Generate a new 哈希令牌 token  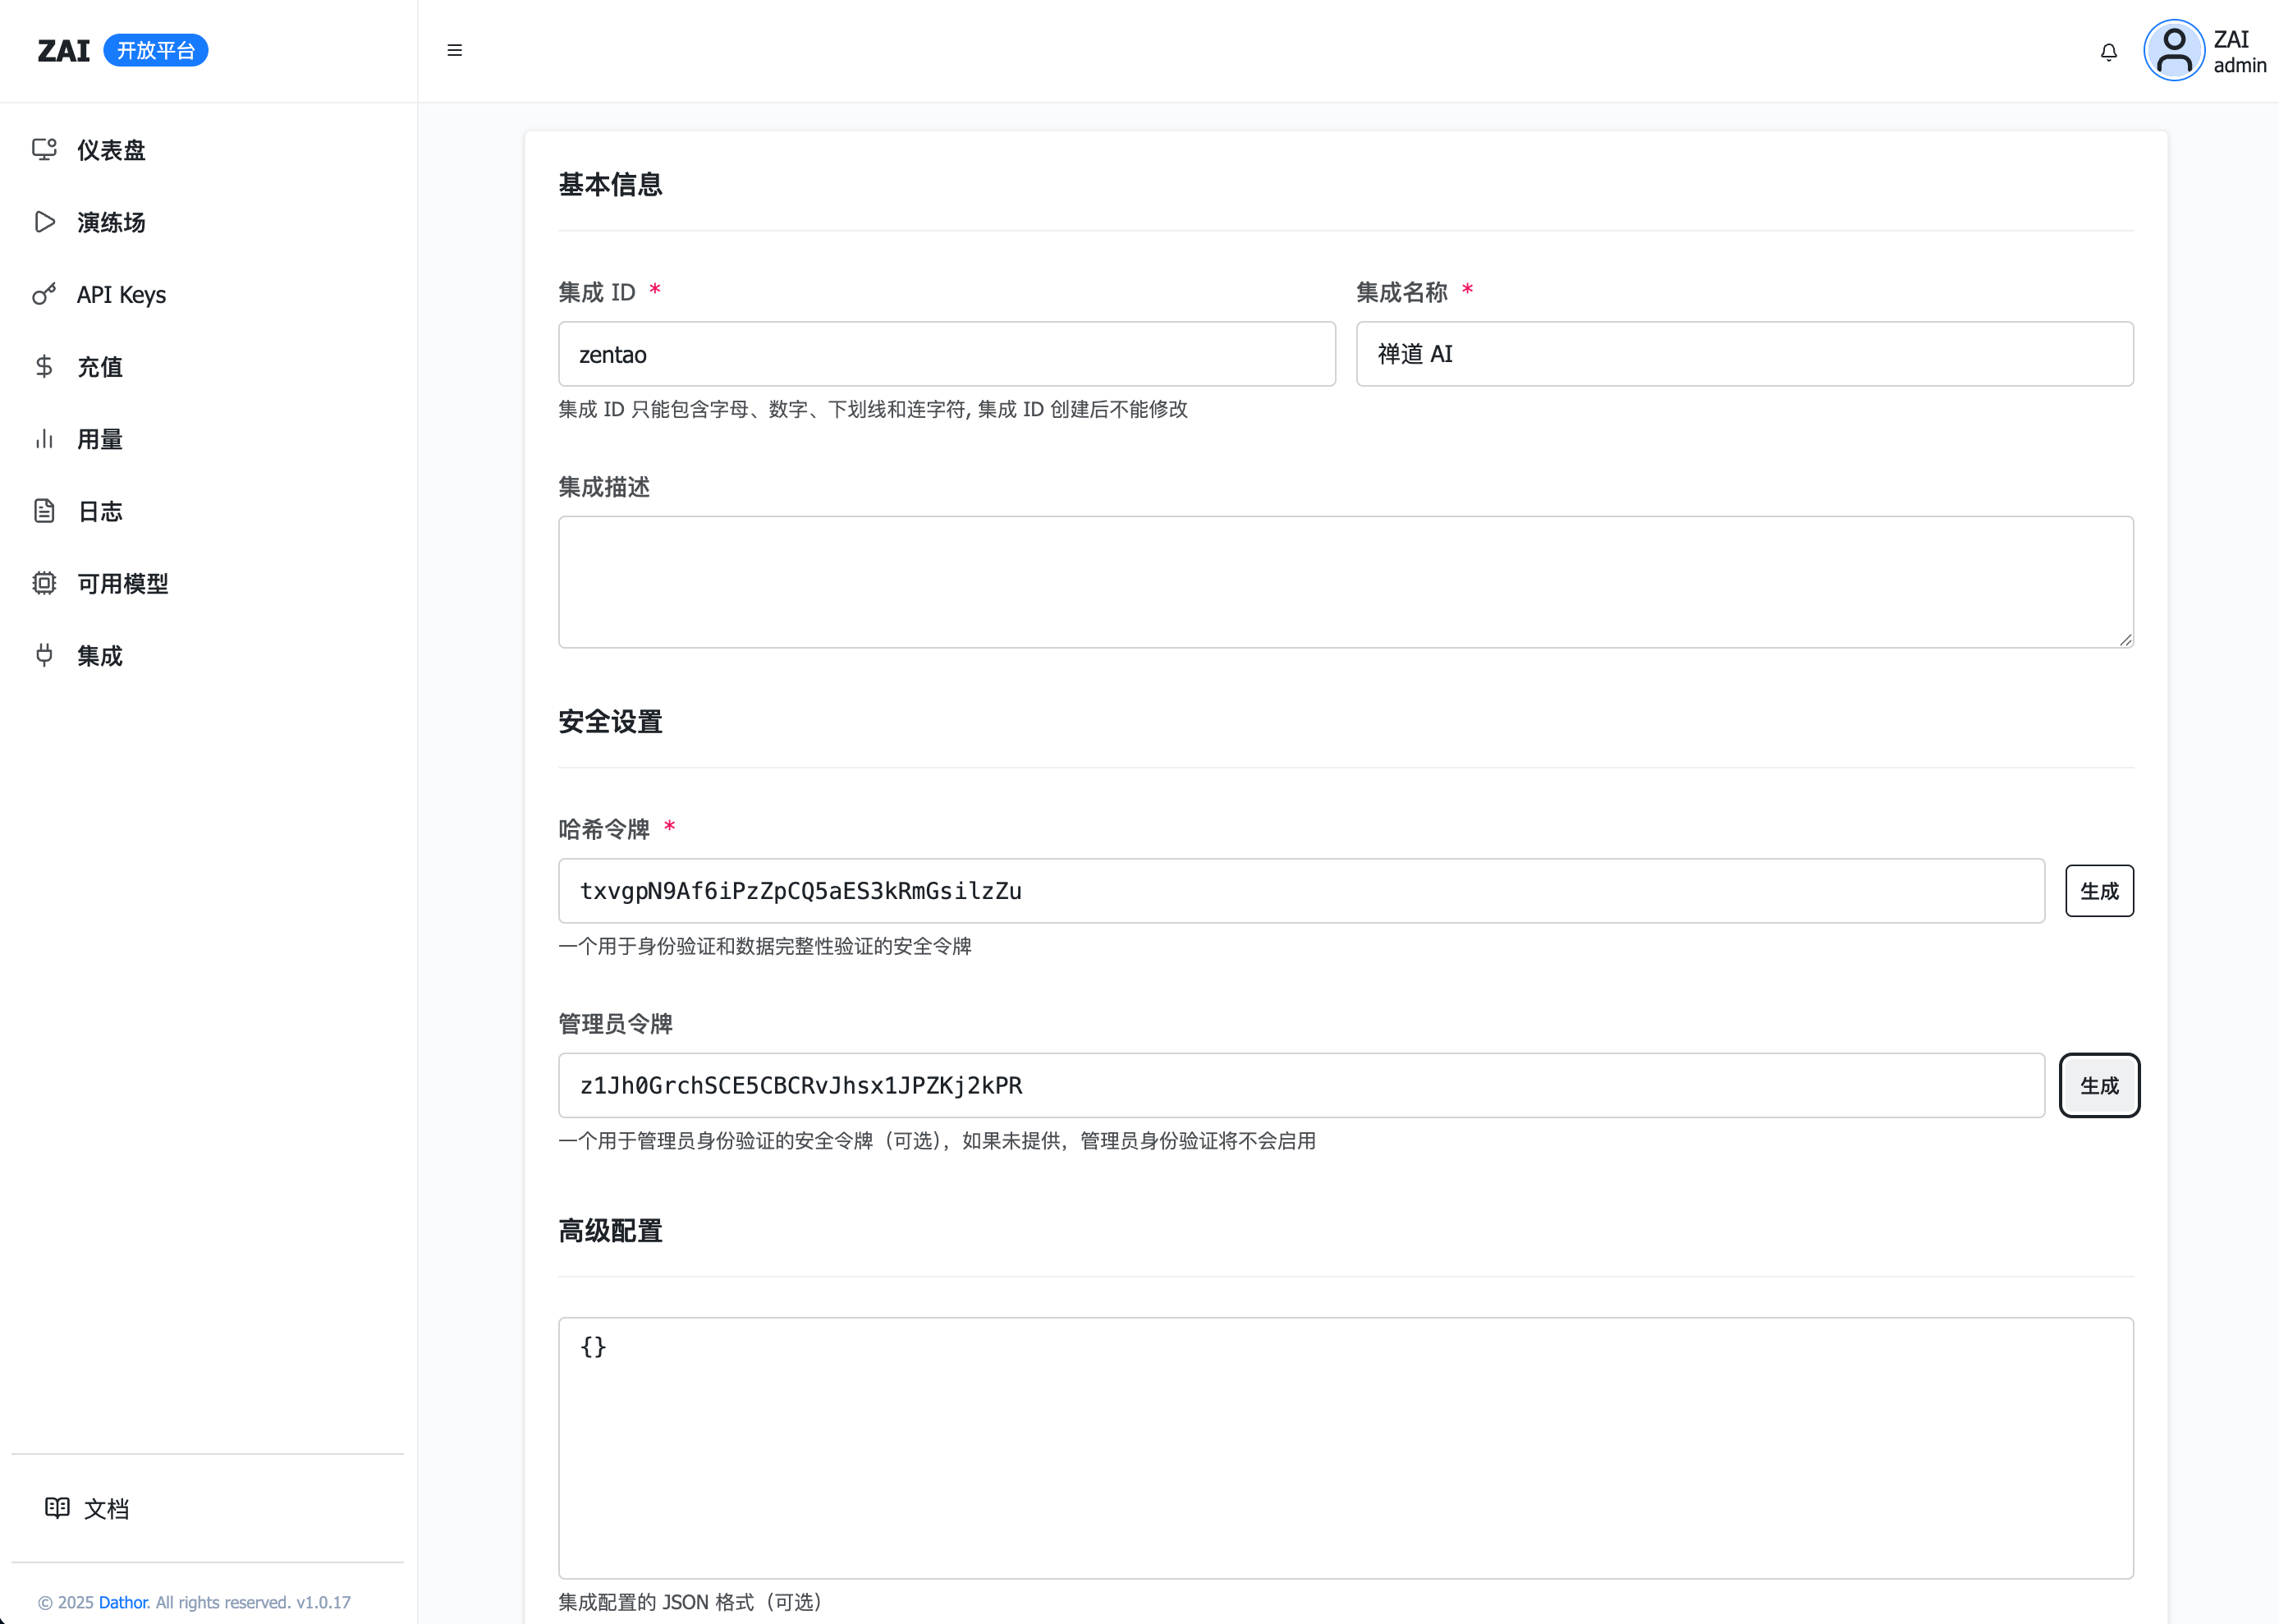[2098, 891]
